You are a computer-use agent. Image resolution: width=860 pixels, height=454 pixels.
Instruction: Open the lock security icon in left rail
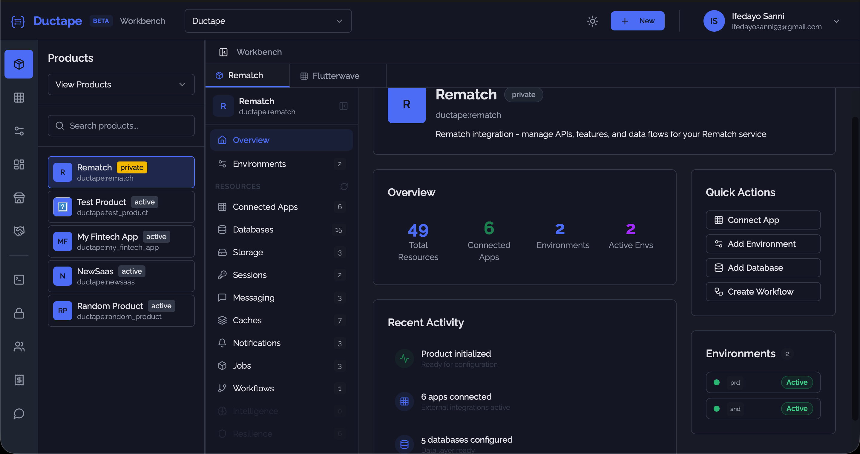[19, 313]
